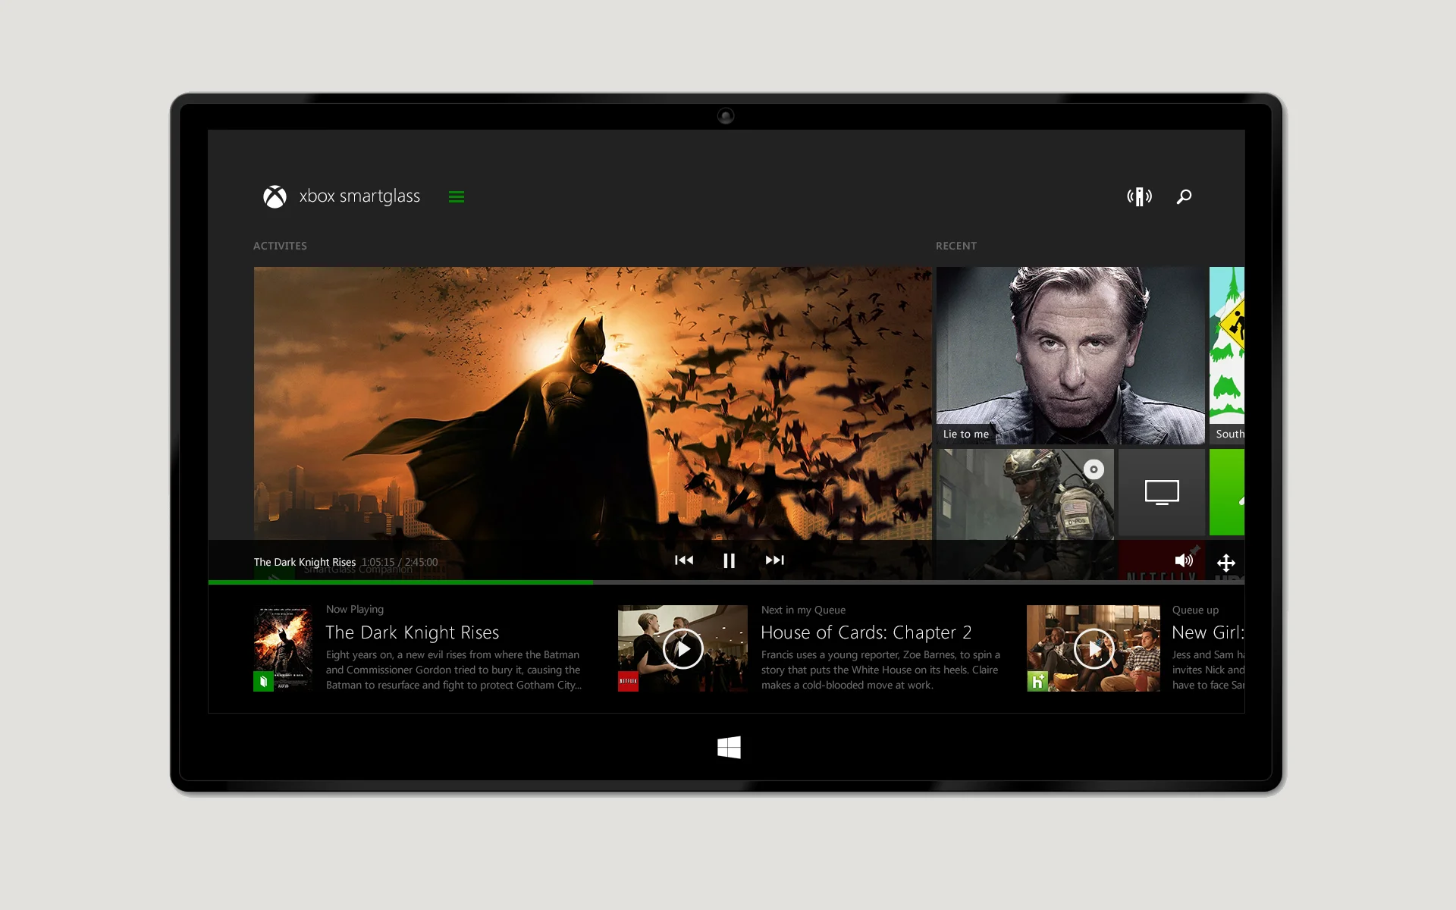The width and height of the screenshot is (1456, 910).
Task: Play the New Girl queued episode
Action: coord(1093,649)
